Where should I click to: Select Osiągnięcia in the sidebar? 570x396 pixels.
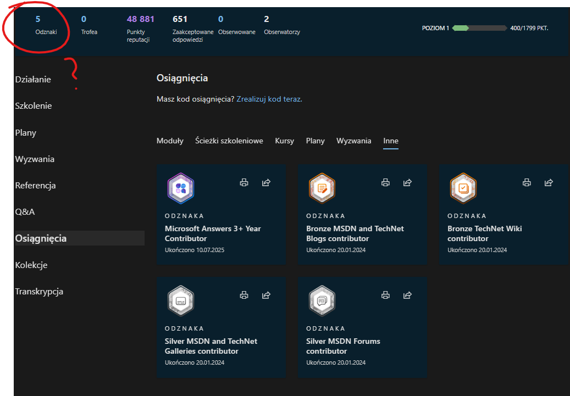(80, 238)
